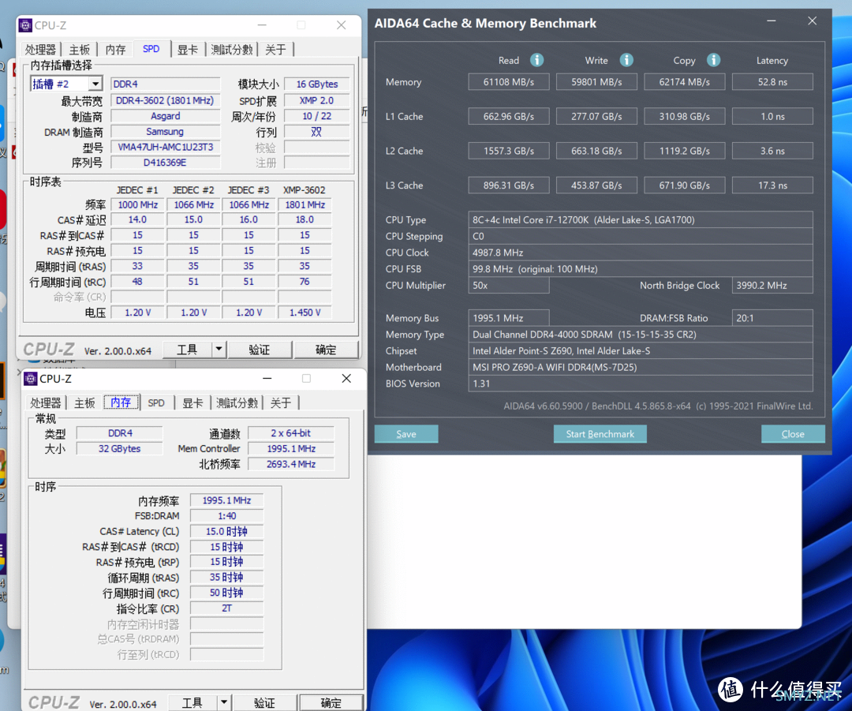Screen dimensions: 852x711
Task: Click the Chipset Intel Alder Point-S Z690 value
Action: click(641, 350)
